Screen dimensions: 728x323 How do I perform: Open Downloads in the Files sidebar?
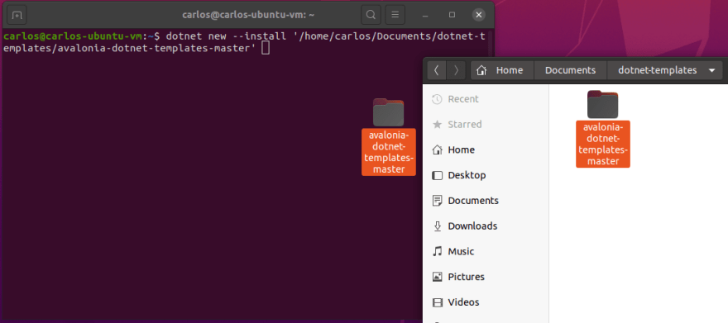486,226
